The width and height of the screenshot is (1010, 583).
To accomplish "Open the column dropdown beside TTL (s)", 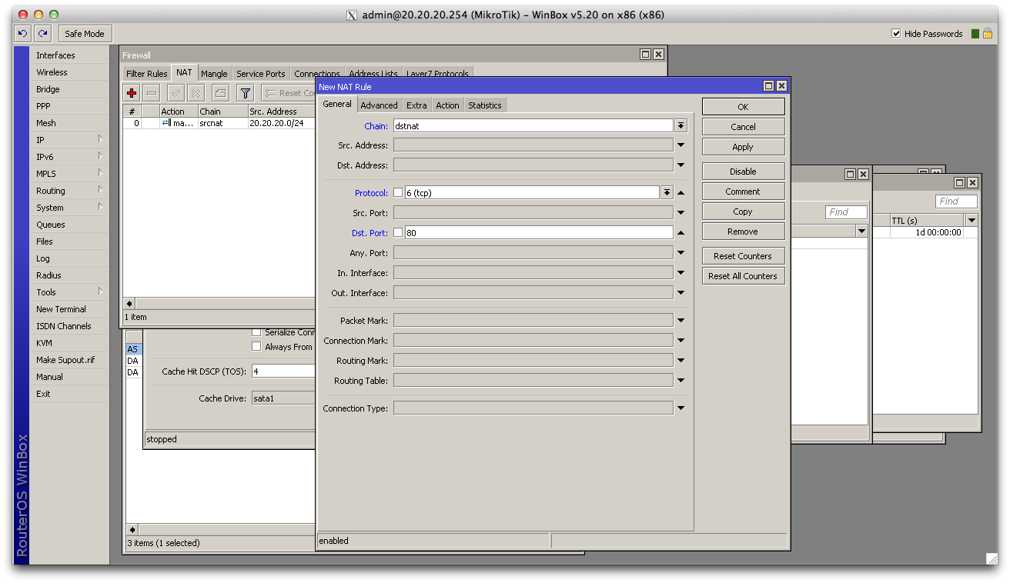I will click(972, 221).
